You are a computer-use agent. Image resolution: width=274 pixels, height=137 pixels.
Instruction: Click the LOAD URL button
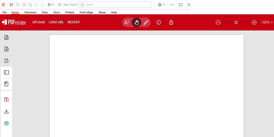(x=56, y=22)
